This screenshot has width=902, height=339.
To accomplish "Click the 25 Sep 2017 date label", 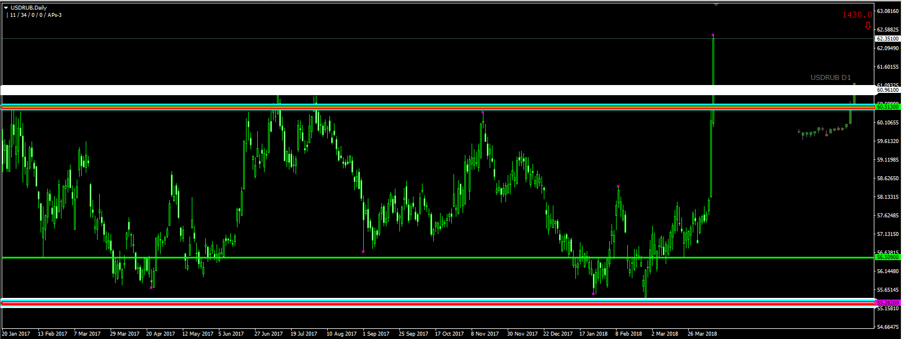I will (x=413, y=334).
